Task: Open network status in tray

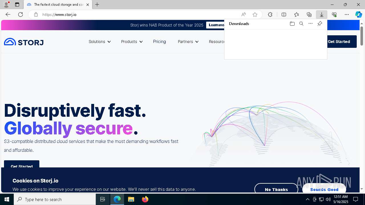Action: click(321, 199)
